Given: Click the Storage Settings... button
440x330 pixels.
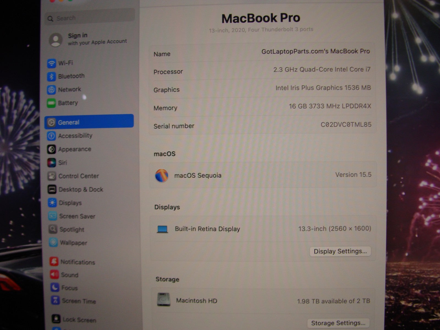Looking at the screenshot, I should coord(338,323).
